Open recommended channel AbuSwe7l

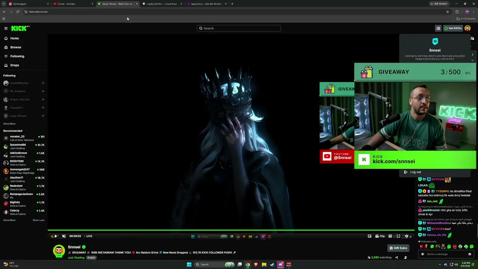pos(24,179)
